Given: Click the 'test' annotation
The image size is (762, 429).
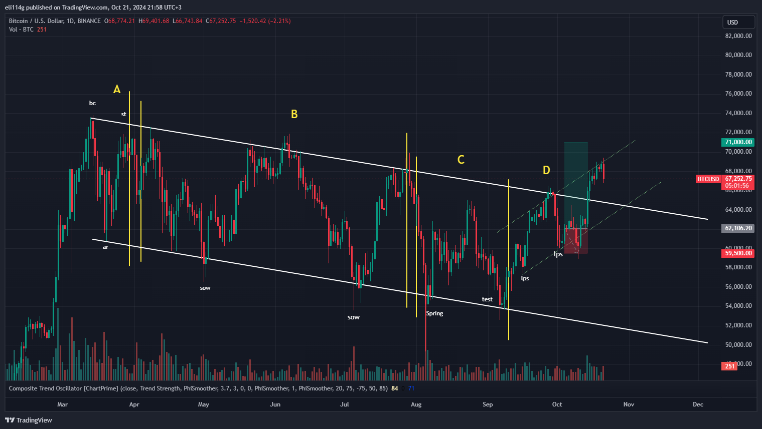Looking at the screenshot, I should (x=487, y=299).
